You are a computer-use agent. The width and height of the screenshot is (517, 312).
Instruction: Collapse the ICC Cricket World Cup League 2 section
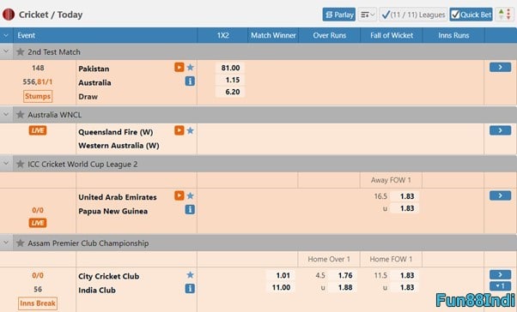(6, 164)
